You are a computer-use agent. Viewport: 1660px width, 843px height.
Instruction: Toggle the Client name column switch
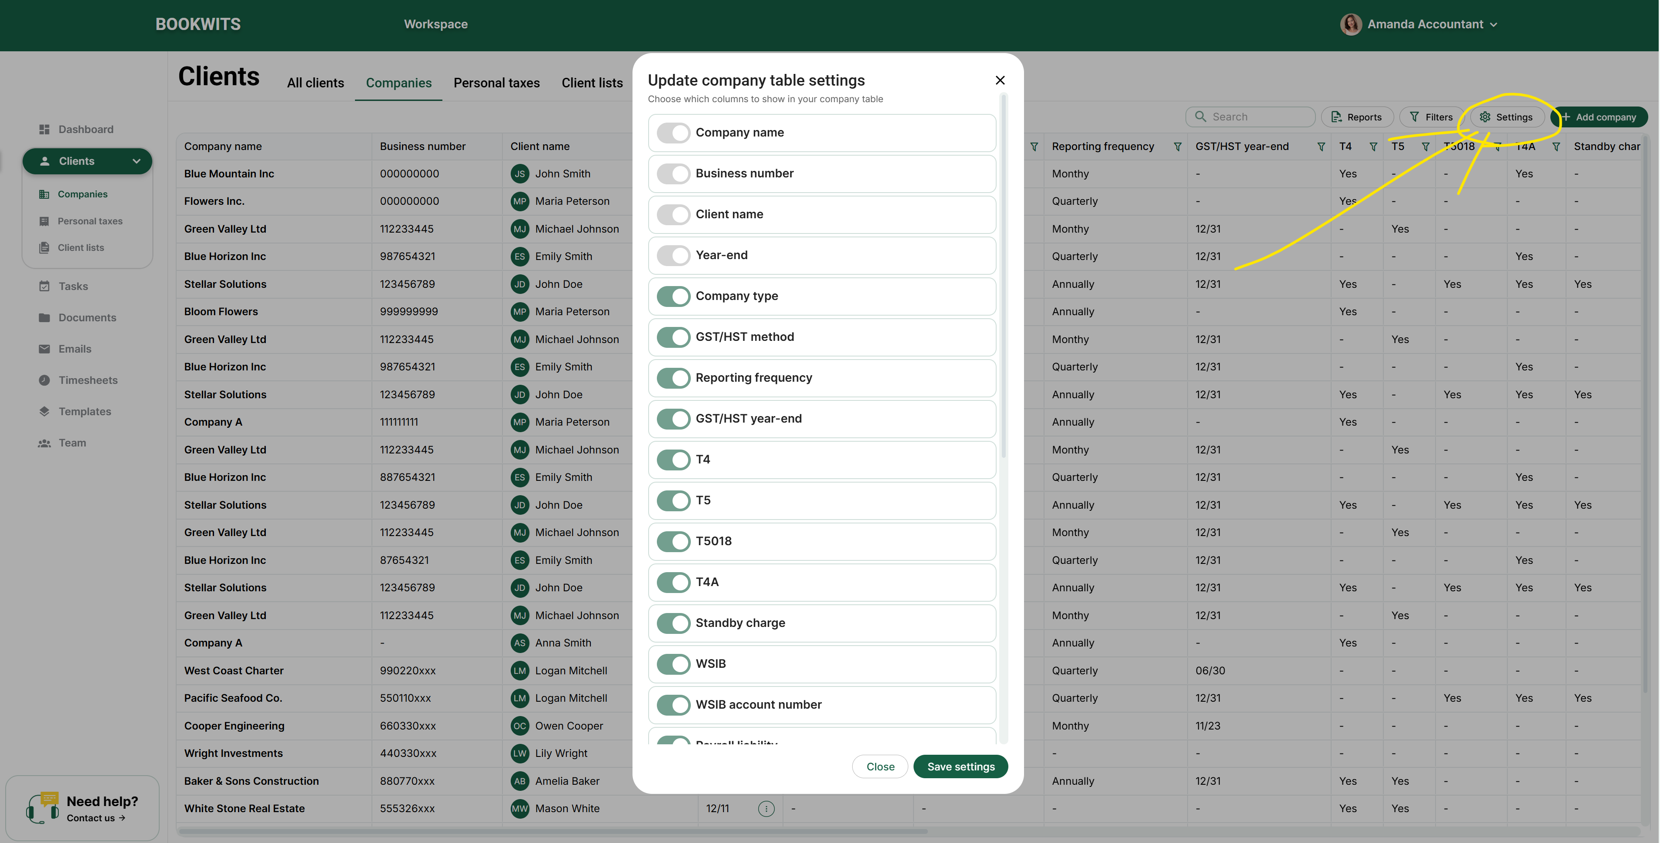coord(673,214)
